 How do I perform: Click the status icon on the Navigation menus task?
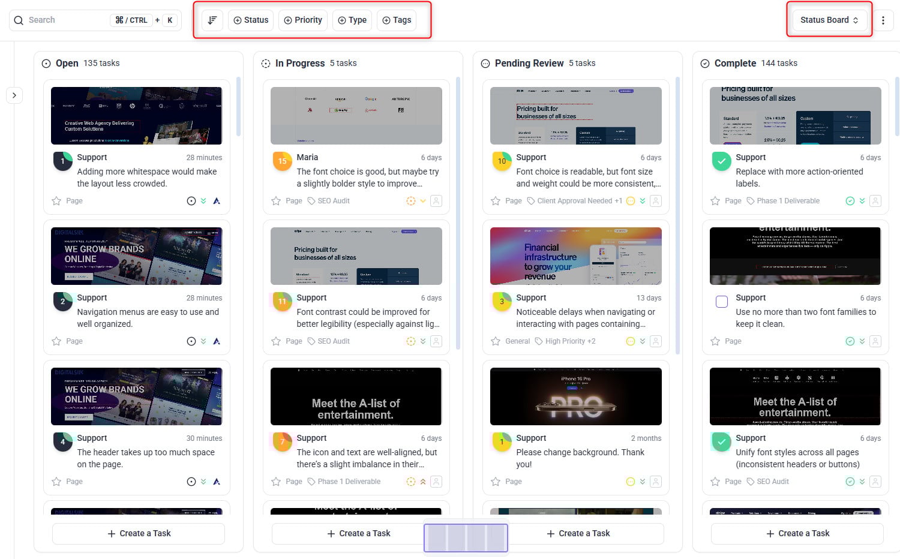click(191, 341)
